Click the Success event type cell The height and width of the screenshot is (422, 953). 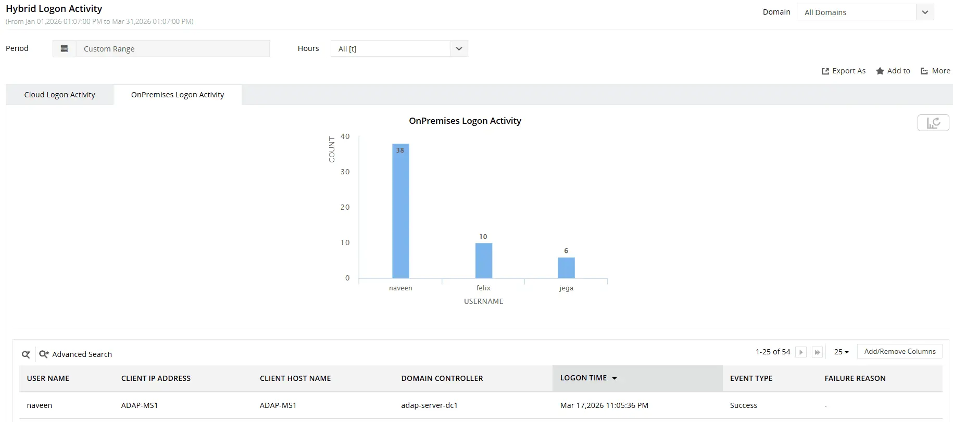coord(744,405)
